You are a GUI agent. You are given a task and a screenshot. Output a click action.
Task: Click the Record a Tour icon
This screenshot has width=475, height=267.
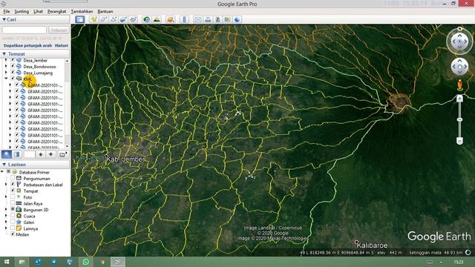[133, 19]
